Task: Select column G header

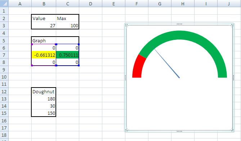Action: pos(160,3)
